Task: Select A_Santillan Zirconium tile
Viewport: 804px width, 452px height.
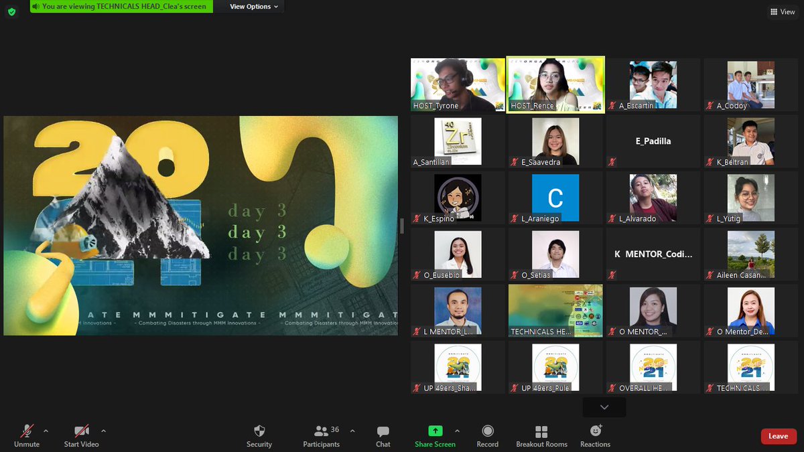Action: click(x=458, y=141)
